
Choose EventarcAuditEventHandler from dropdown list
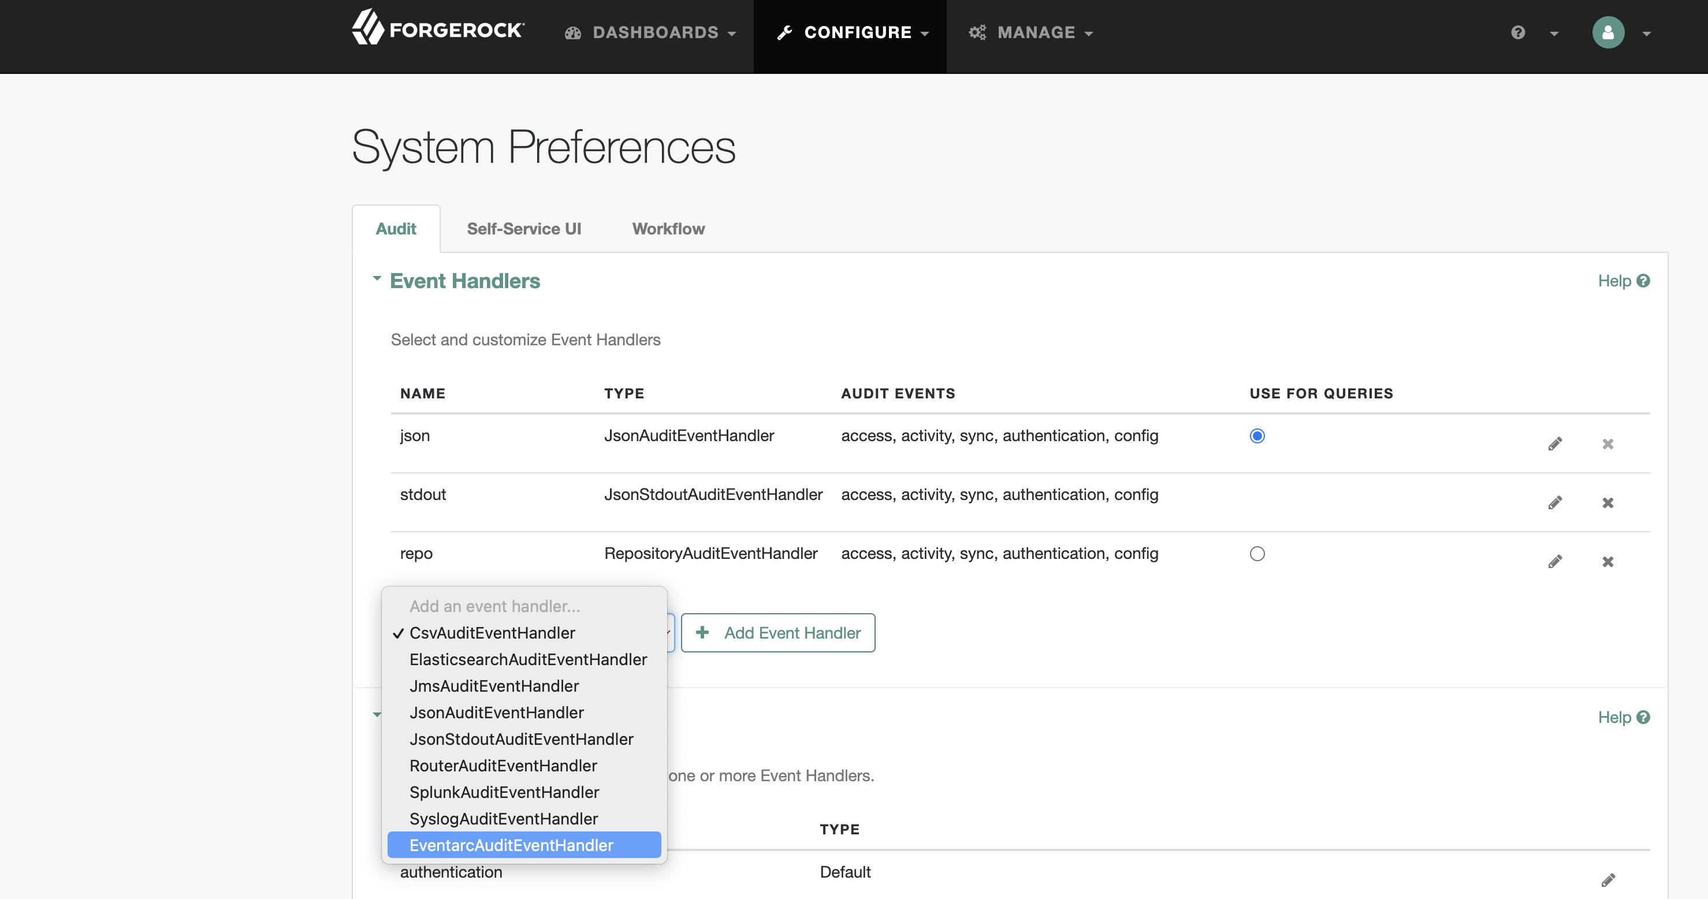click(x=511, y=845)
